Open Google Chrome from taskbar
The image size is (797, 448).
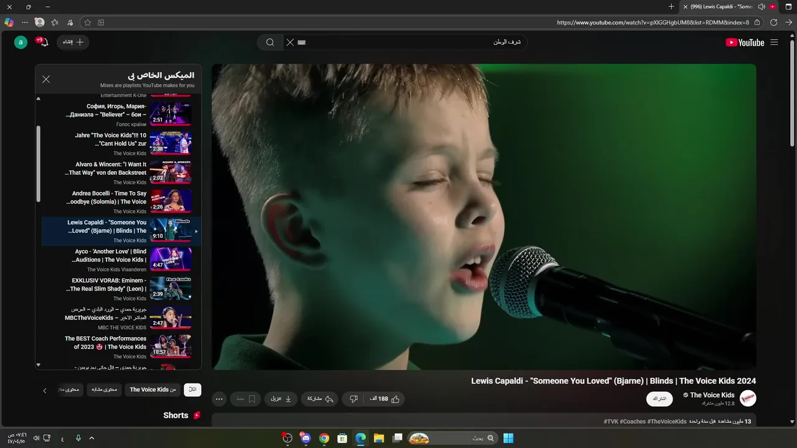324,438
